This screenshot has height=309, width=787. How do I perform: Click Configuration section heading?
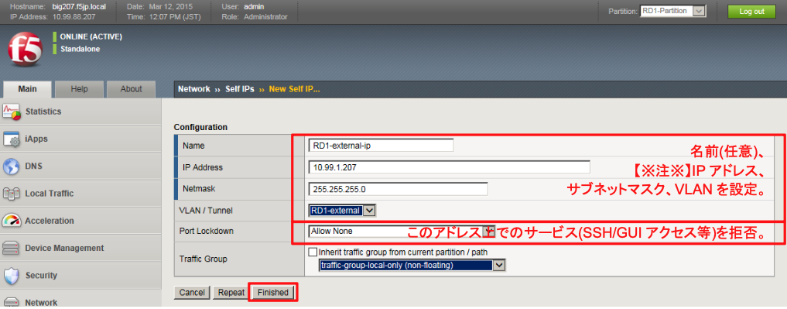coord(200,127)
